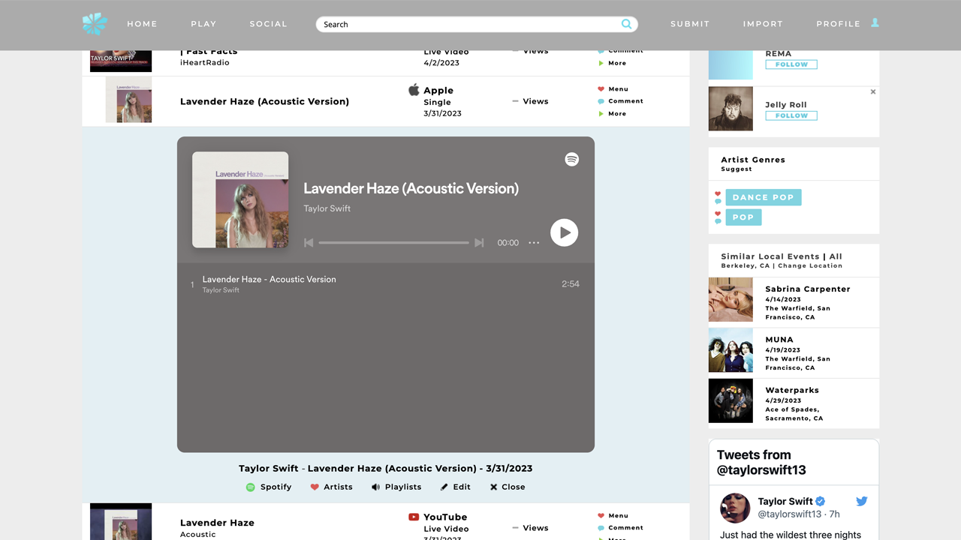Open the IMPORT nav item
This screenshot has height=540, width=961.
click(763, 24)
